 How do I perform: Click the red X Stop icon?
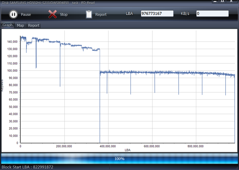point(53,14)
